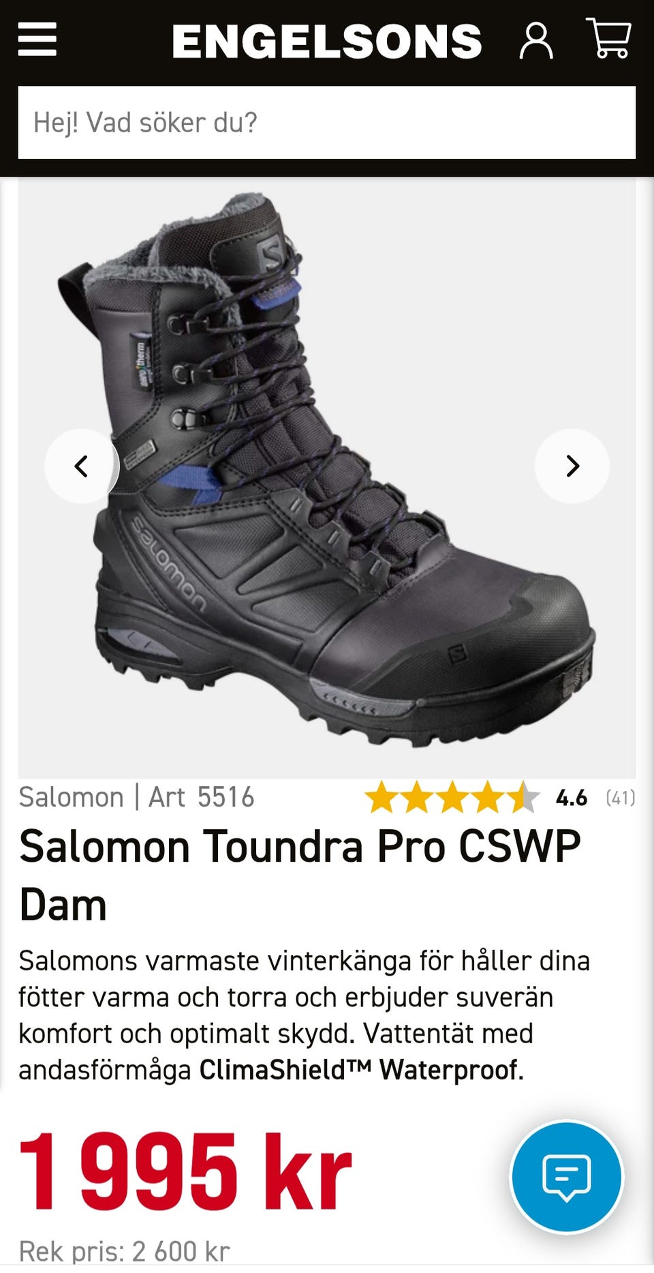Show the next product image
Image resolution: width=654 pixels, height=1273 pixels.
(572, 466)
